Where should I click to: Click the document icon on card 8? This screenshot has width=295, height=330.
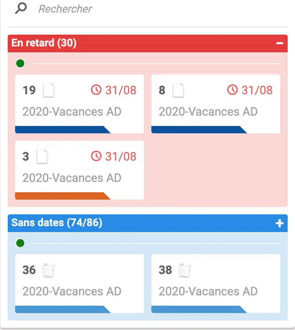178,90
